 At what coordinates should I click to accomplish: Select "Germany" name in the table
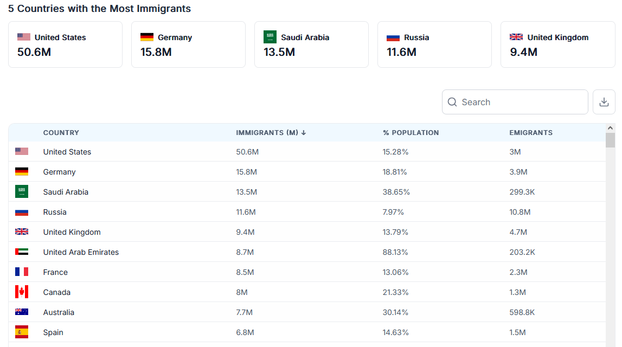click(x=59, y=172)
